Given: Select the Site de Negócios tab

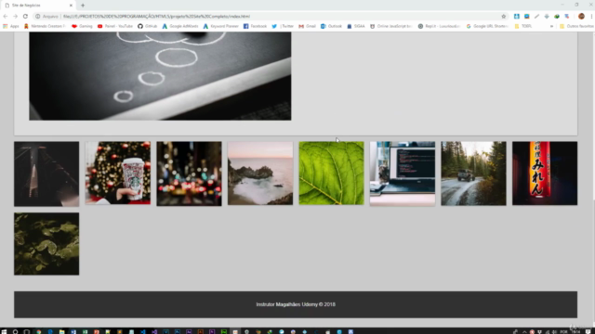Looking at the screenshot, I should click(x=38, y=6).
